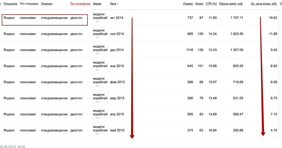
Task: Sort rows by Показы header
Action: coord(188,4)
